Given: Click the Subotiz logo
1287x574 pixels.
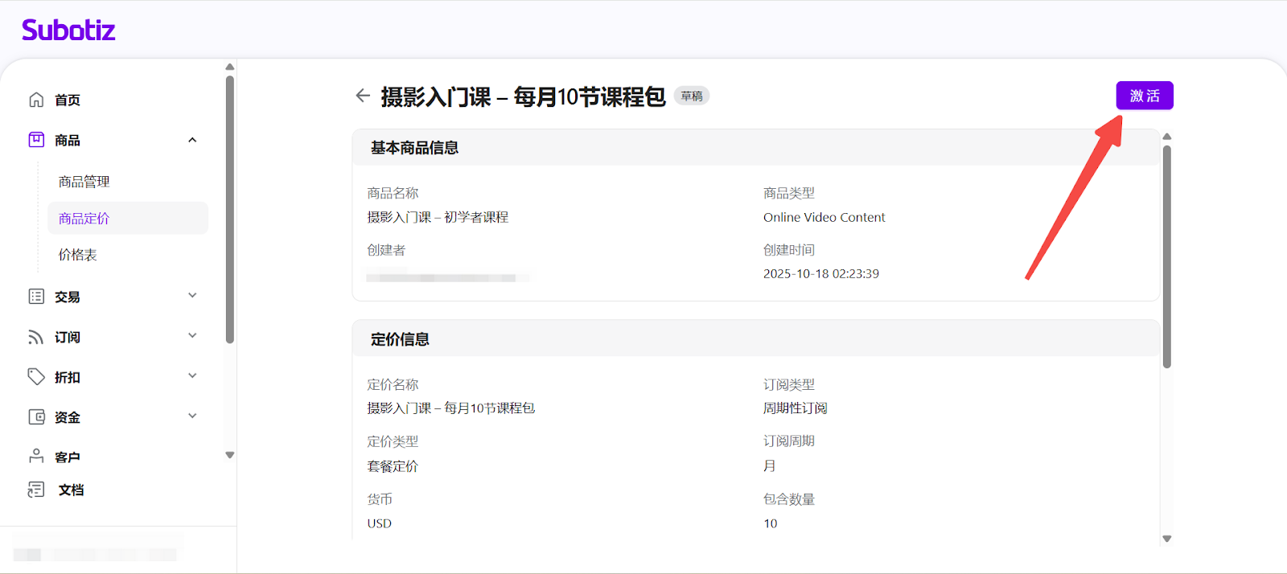Looking at the screenshot, I should (68, 31).
